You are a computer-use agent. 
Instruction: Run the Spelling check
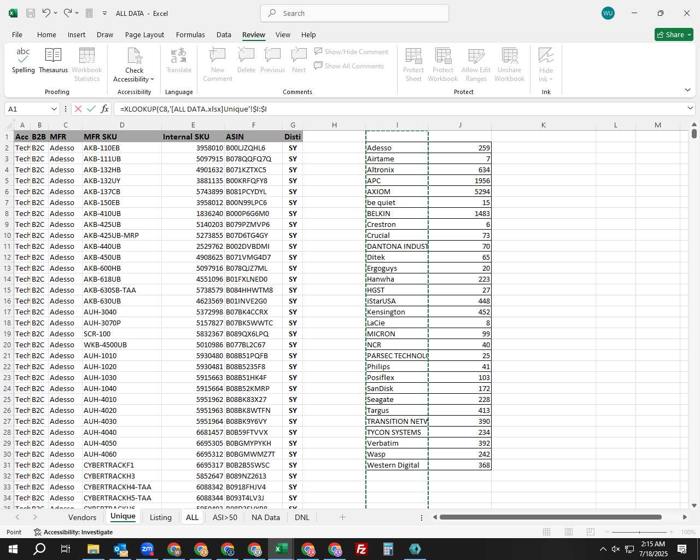pos(23,61)
